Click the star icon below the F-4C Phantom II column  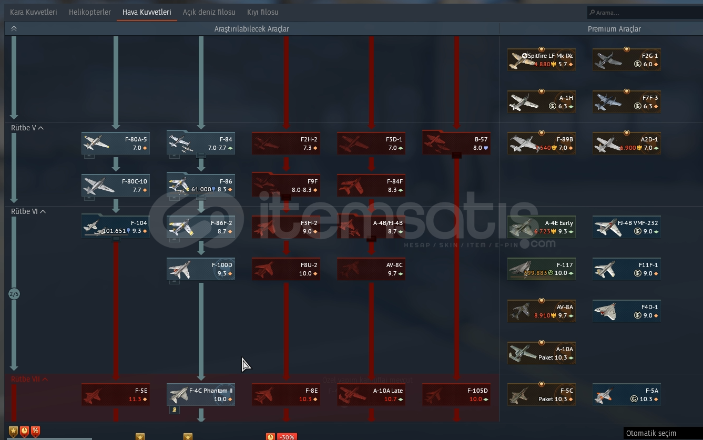coord(188,436)
